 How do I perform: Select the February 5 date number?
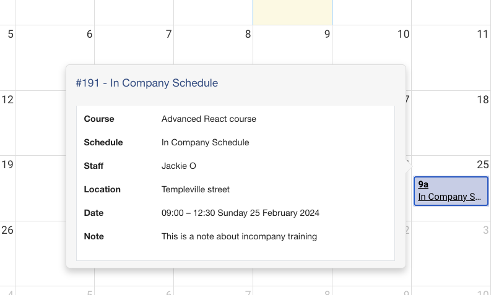10,35
